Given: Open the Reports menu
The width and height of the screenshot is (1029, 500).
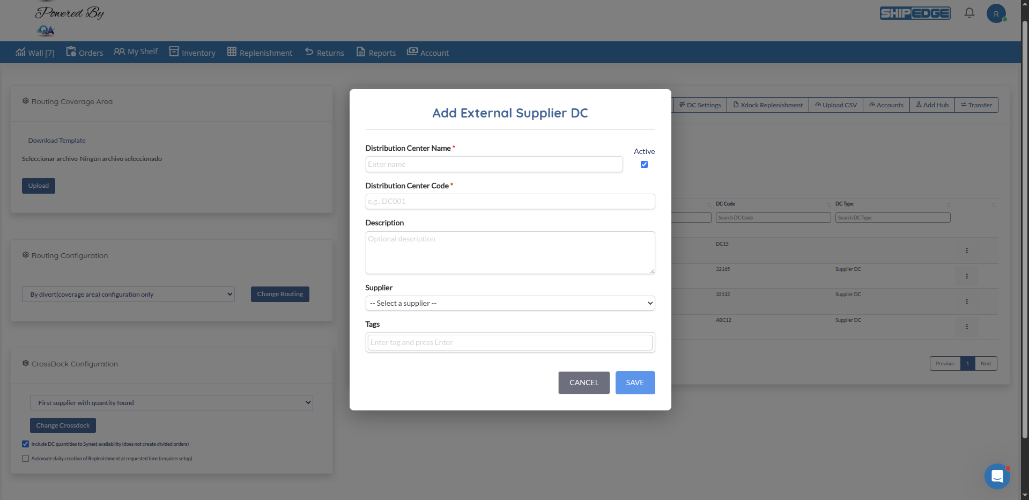Looking at the screenshot, I should pos(376,53).
